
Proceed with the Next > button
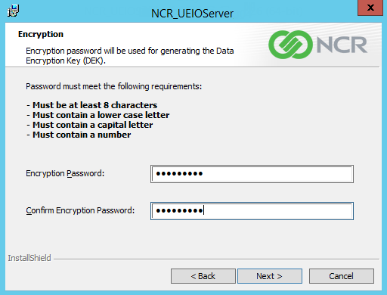270,276
